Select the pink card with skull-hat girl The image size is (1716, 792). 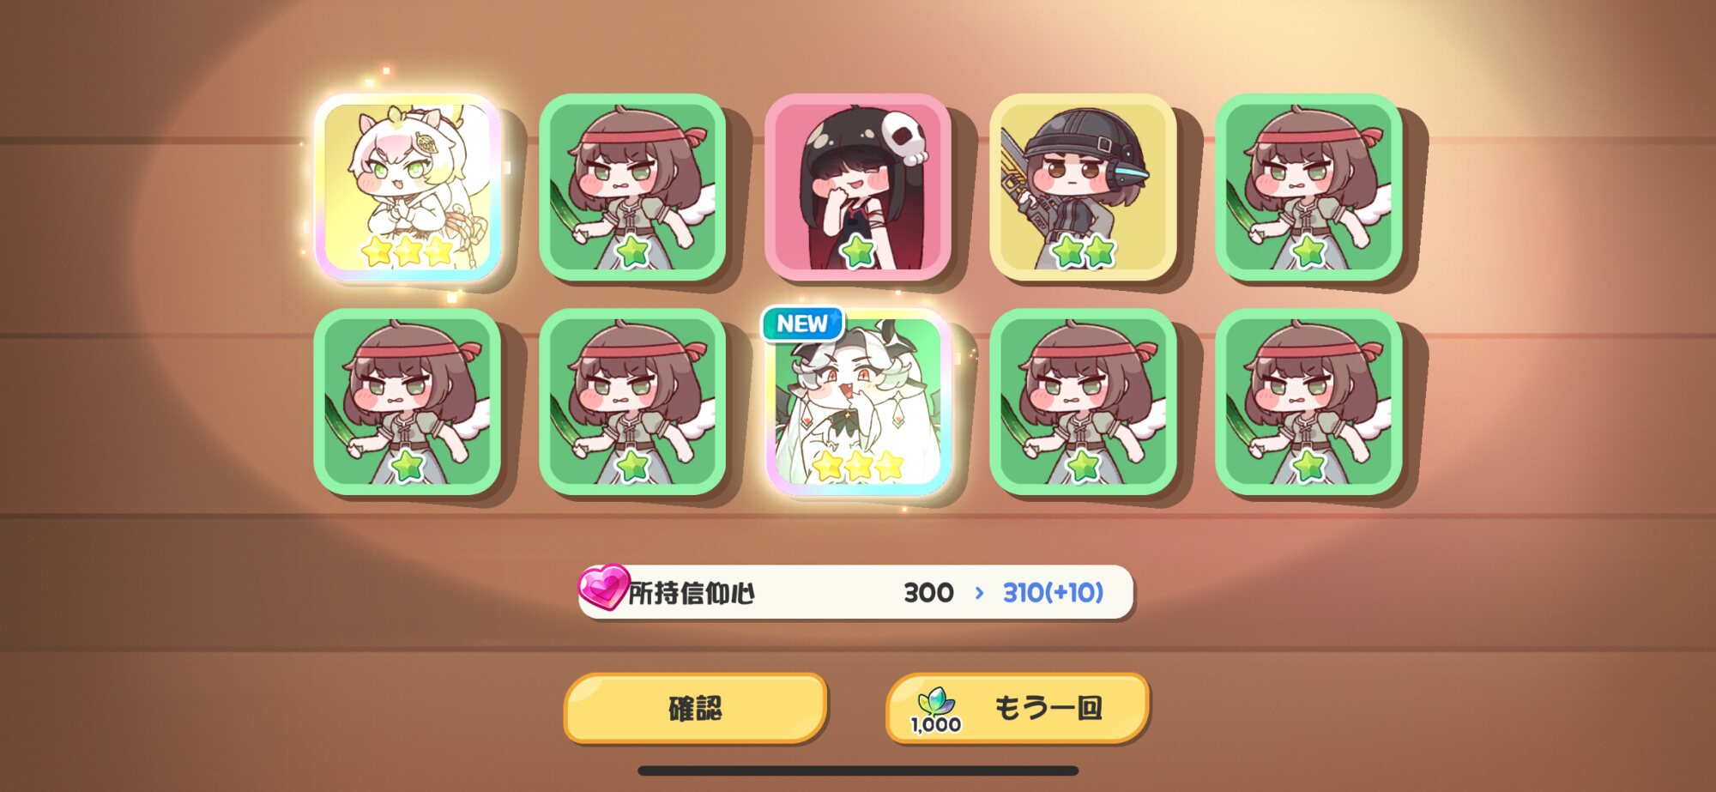pyautogui.click(x=857, y=187)
